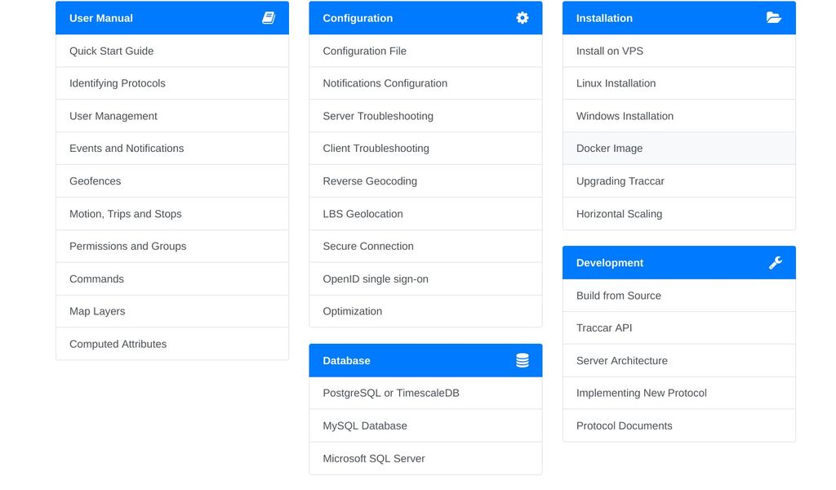Image resolution: width=836 pixels, height=490 pixels.
Task: Open the Quick Start Guide link
Action: coord(112,51)
